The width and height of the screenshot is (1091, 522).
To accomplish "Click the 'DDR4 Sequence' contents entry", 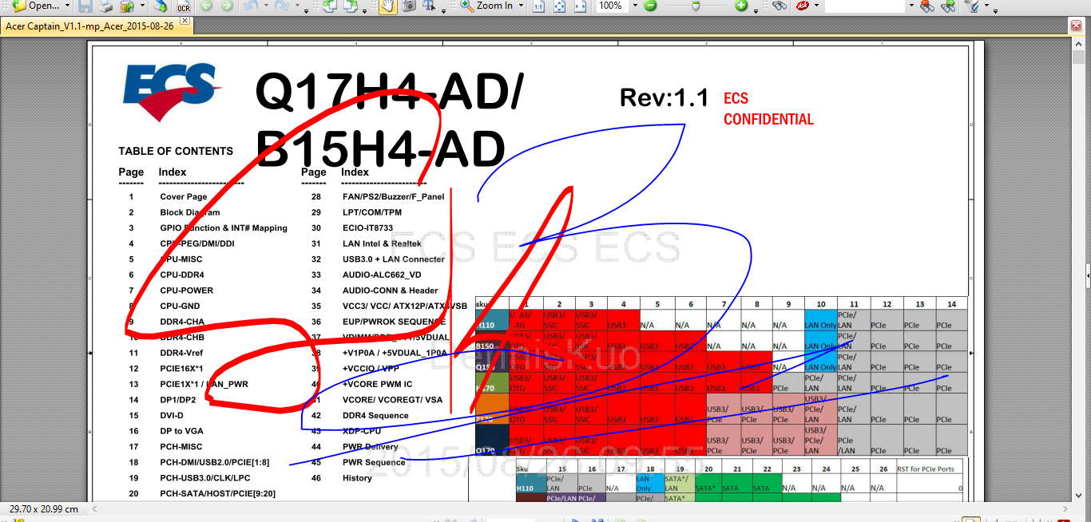I will click(x=375, y=415).
